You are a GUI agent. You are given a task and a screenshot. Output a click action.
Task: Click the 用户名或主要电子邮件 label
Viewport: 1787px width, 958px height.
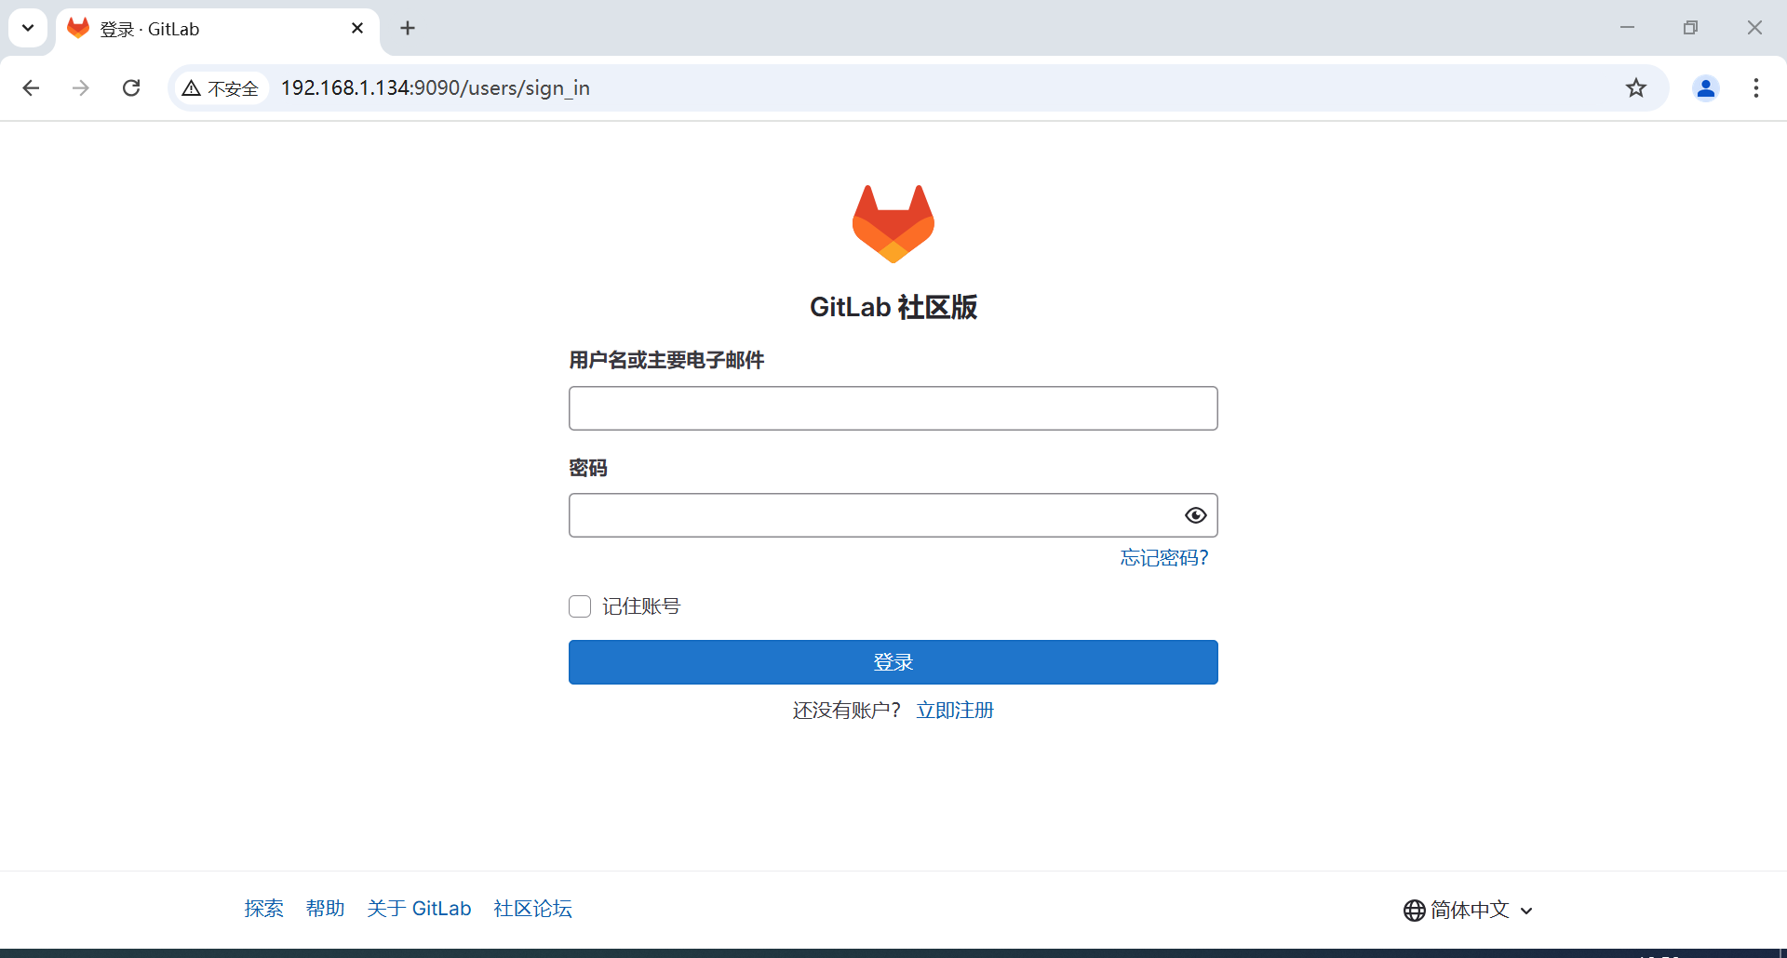pos(666,360)
